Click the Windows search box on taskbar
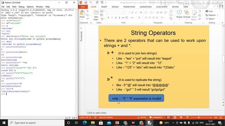 [36, 123]
